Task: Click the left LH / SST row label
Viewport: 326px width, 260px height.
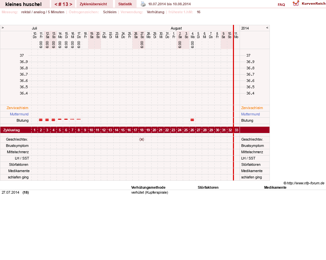Action: coord(22,158)
